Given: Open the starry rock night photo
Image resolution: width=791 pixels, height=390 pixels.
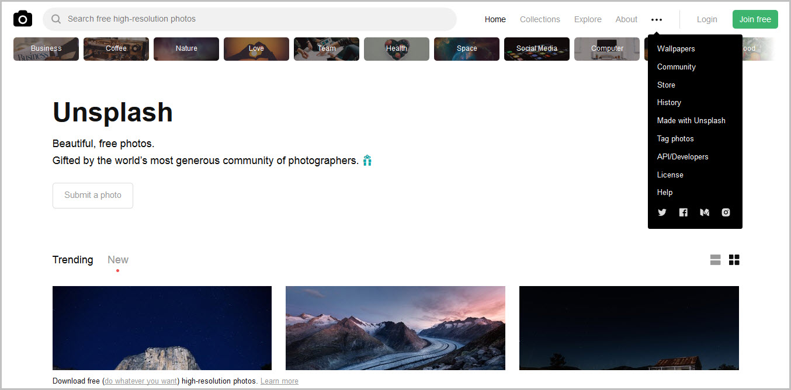Looking at the screenshot, I should (x=162, y=328).
